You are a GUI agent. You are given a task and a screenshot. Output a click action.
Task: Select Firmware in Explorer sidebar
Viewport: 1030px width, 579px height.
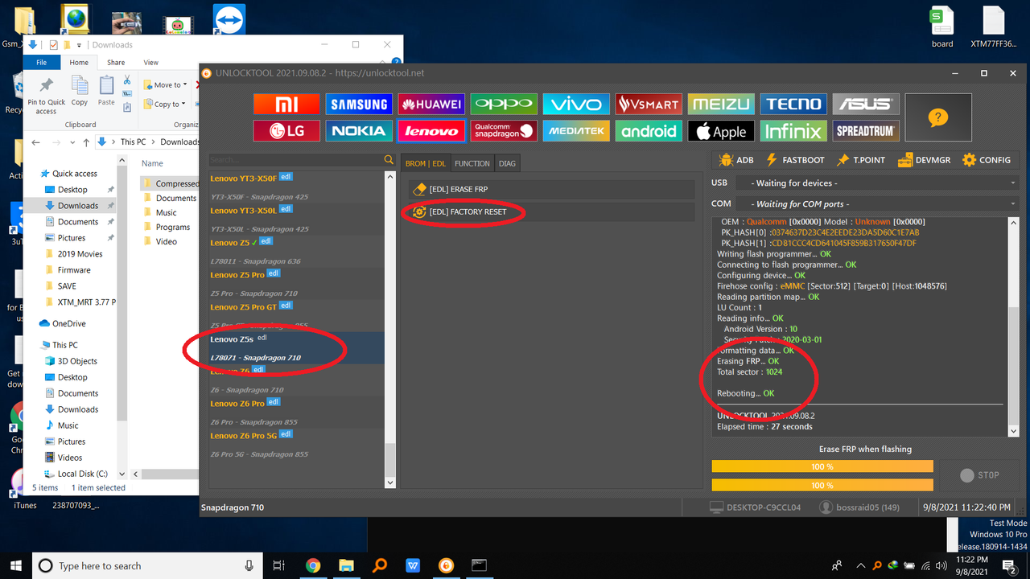74,270
